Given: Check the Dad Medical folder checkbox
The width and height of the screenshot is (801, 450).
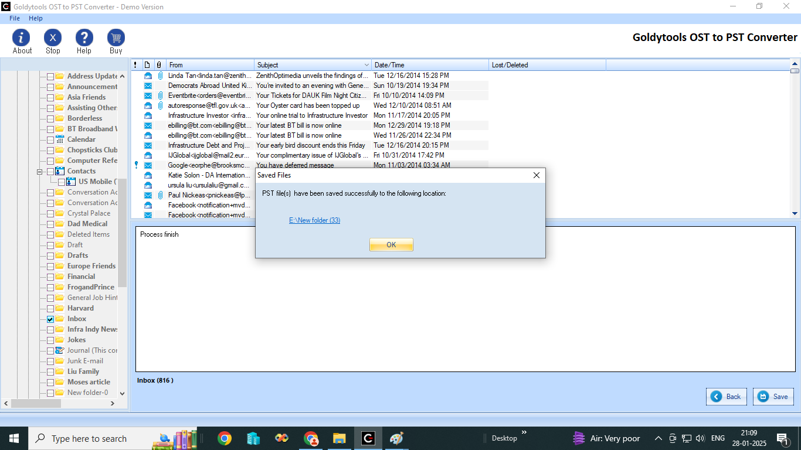Looking at the screenshot, I should pyautogui.click(x=50, y=224).
